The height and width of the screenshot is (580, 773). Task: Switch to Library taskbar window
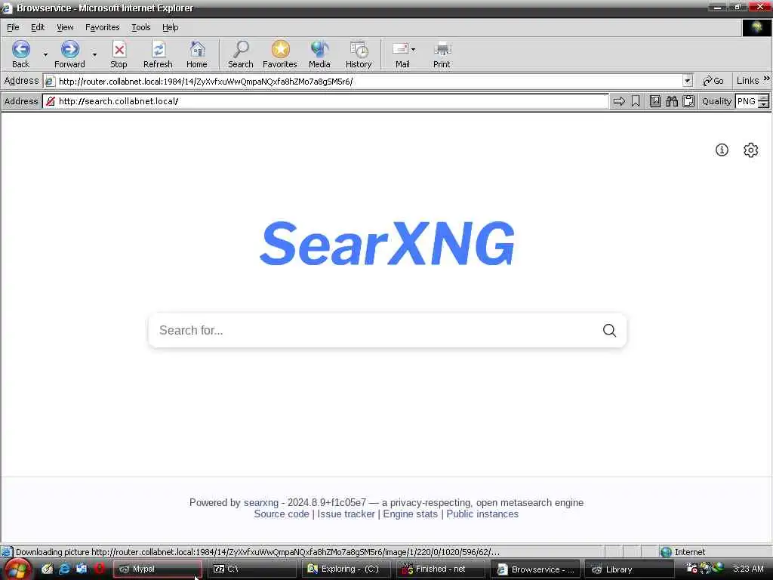tap(629, 569)
